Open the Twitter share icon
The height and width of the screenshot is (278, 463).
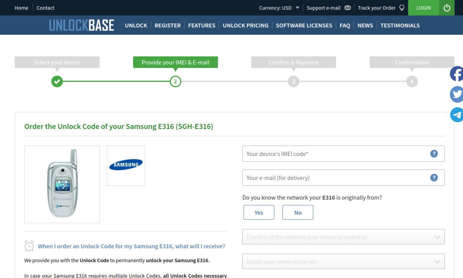[456, 94]
